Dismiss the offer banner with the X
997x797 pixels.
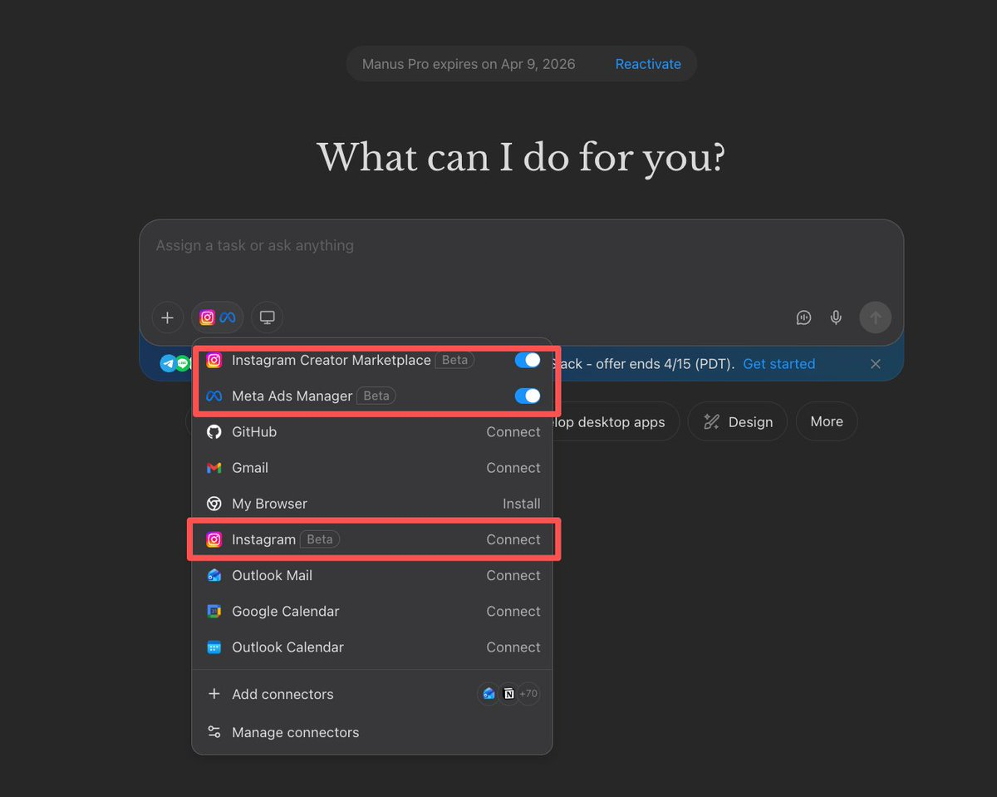876,364
